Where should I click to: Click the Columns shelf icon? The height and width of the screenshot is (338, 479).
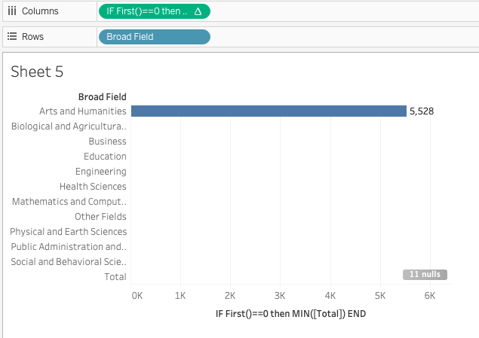click(12, 11)
